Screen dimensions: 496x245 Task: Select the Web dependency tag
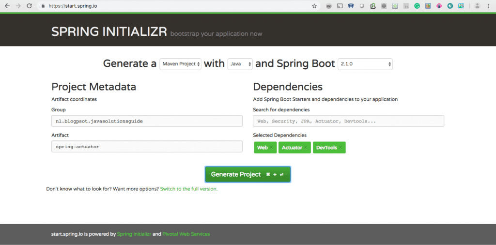click(x=265, y=148)
